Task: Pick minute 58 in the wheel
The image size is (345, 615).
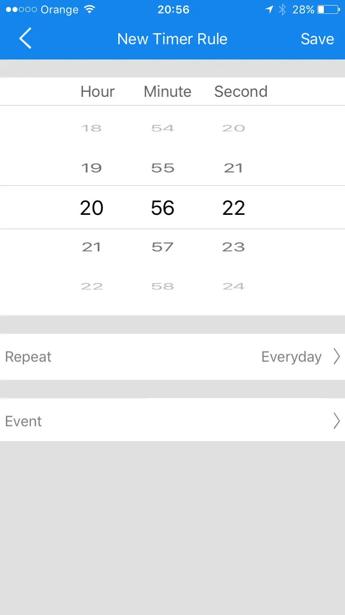Action: pyautogui.click(x=163, y=286)
